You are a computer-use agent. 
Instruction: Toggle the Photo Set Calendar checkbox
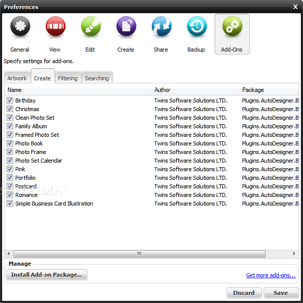[x=10, y=161]
